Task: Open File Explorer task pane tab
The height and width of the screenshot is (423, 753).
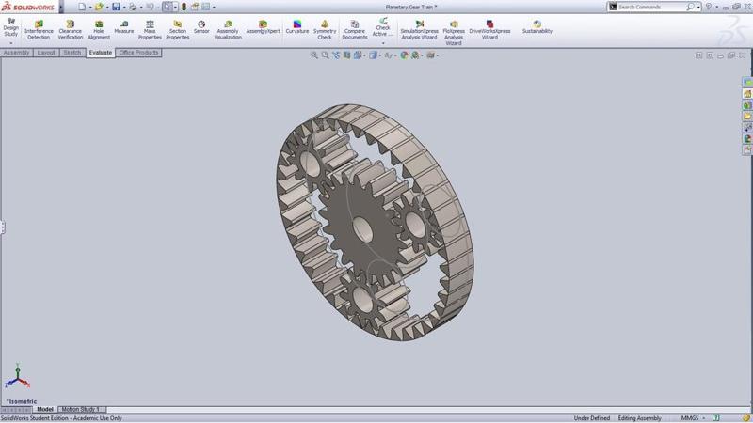Action: point(747,116)
